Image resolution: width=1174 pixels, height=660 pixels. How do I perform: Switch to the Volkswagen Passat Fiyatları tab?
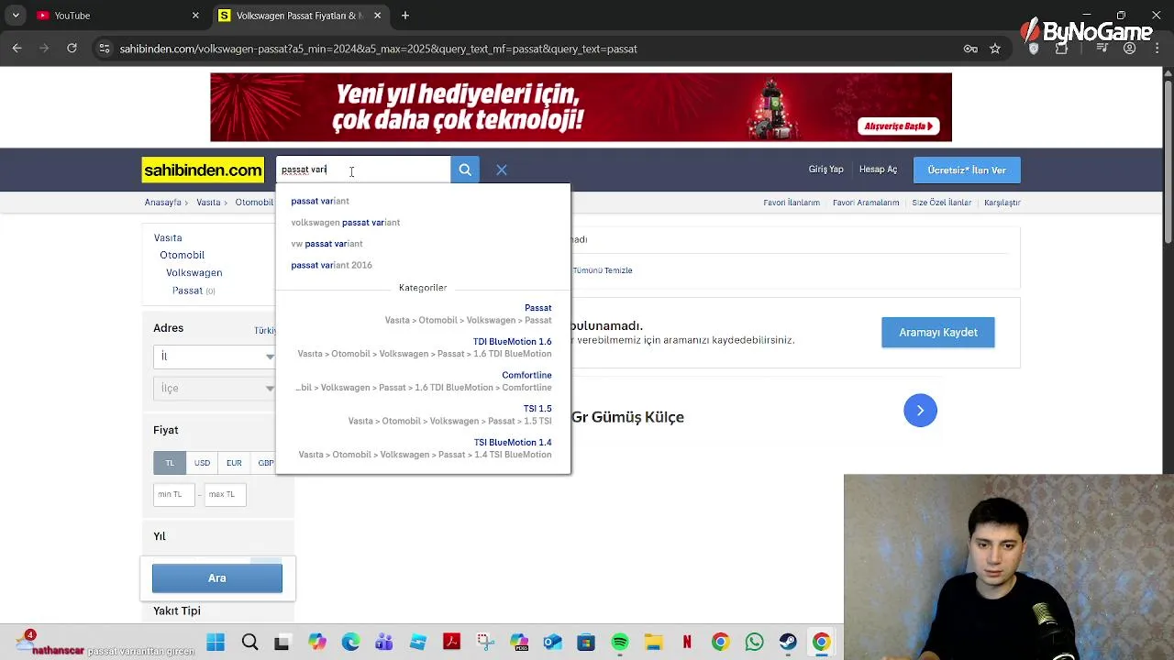pyautogui.click(x=299, y=16)
